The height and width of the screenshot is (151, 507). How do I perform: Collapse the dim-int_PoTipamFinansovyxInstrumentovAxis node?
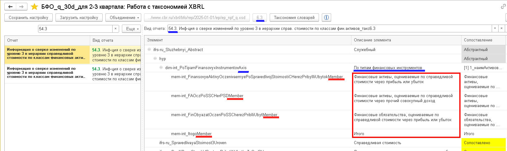(x=161, y=68)
